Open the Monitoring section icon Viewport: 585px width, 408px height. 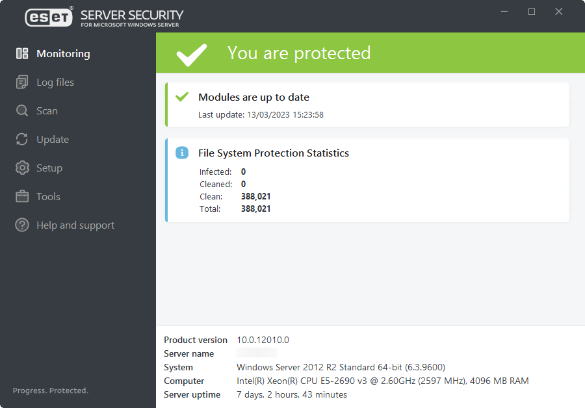tap(21, 53)
